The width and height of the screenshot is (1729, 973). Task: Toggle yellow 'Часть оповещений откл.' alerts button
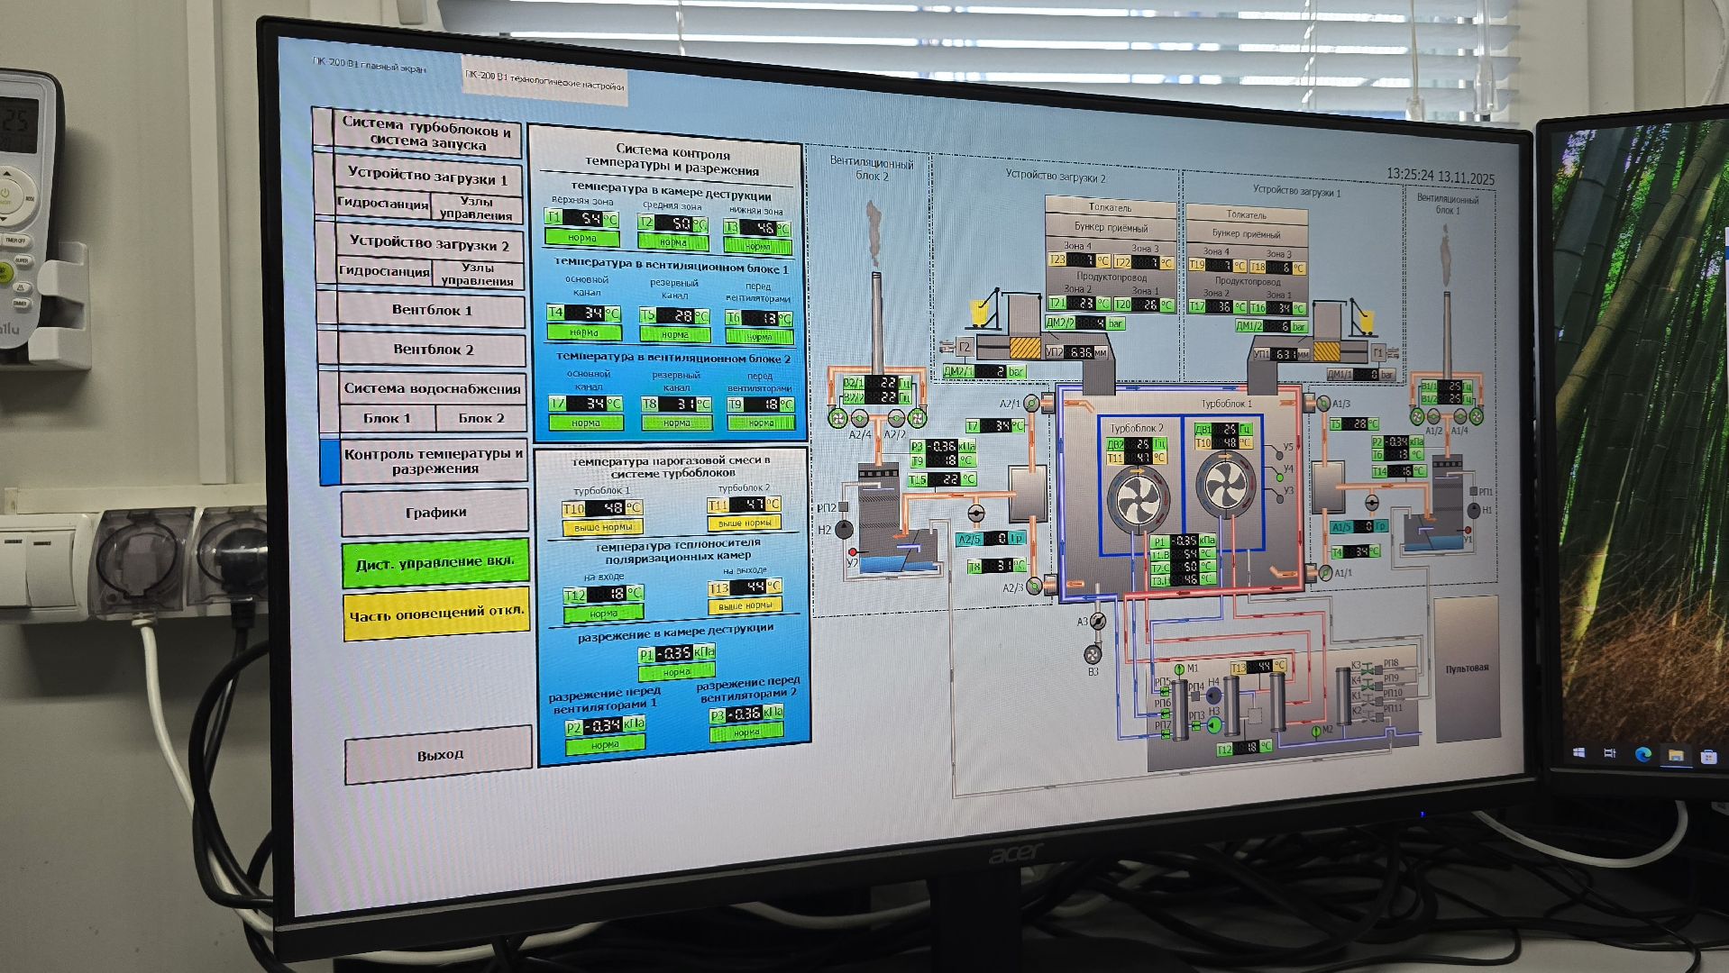pyautogui.click(x=435, y=614)
